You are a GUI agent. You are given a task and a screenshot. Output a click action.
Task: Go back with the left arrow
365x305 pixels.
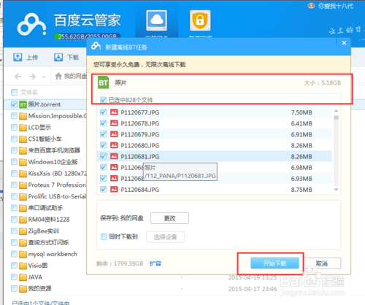point(18,77)
